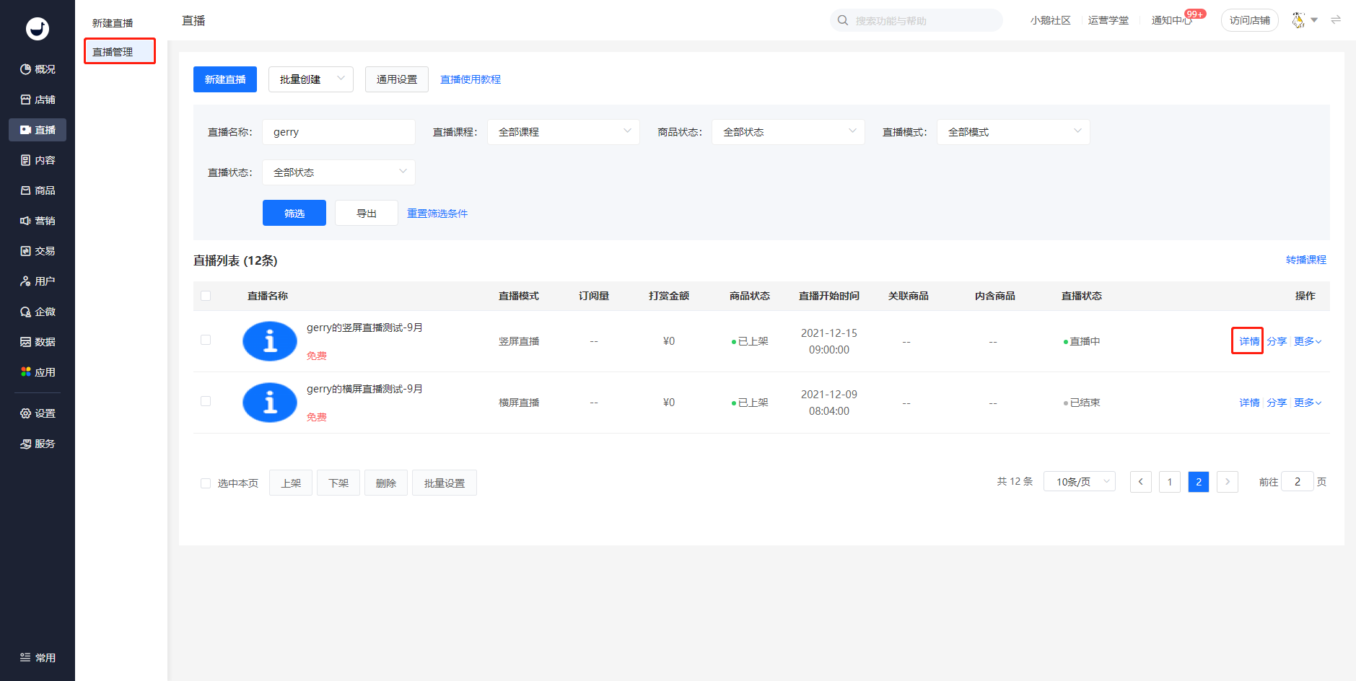Open the 直播使用教程 tutorial link
The image size is (1356, 681).
click(471, 79)
